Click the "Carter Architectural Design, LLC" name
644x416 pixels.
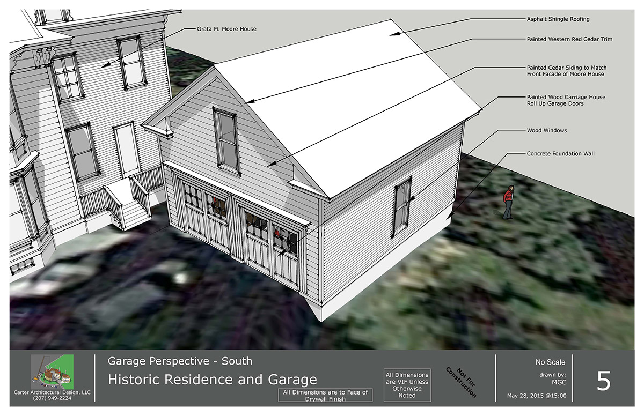(53, 393)
